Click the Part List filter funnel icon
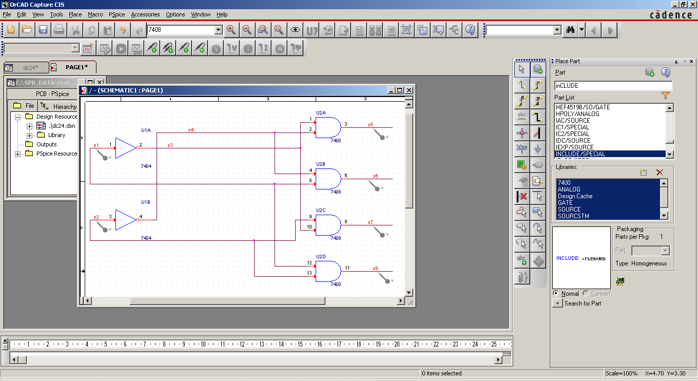Viewport: 698px width, 381px height. (x=666, y=96)
